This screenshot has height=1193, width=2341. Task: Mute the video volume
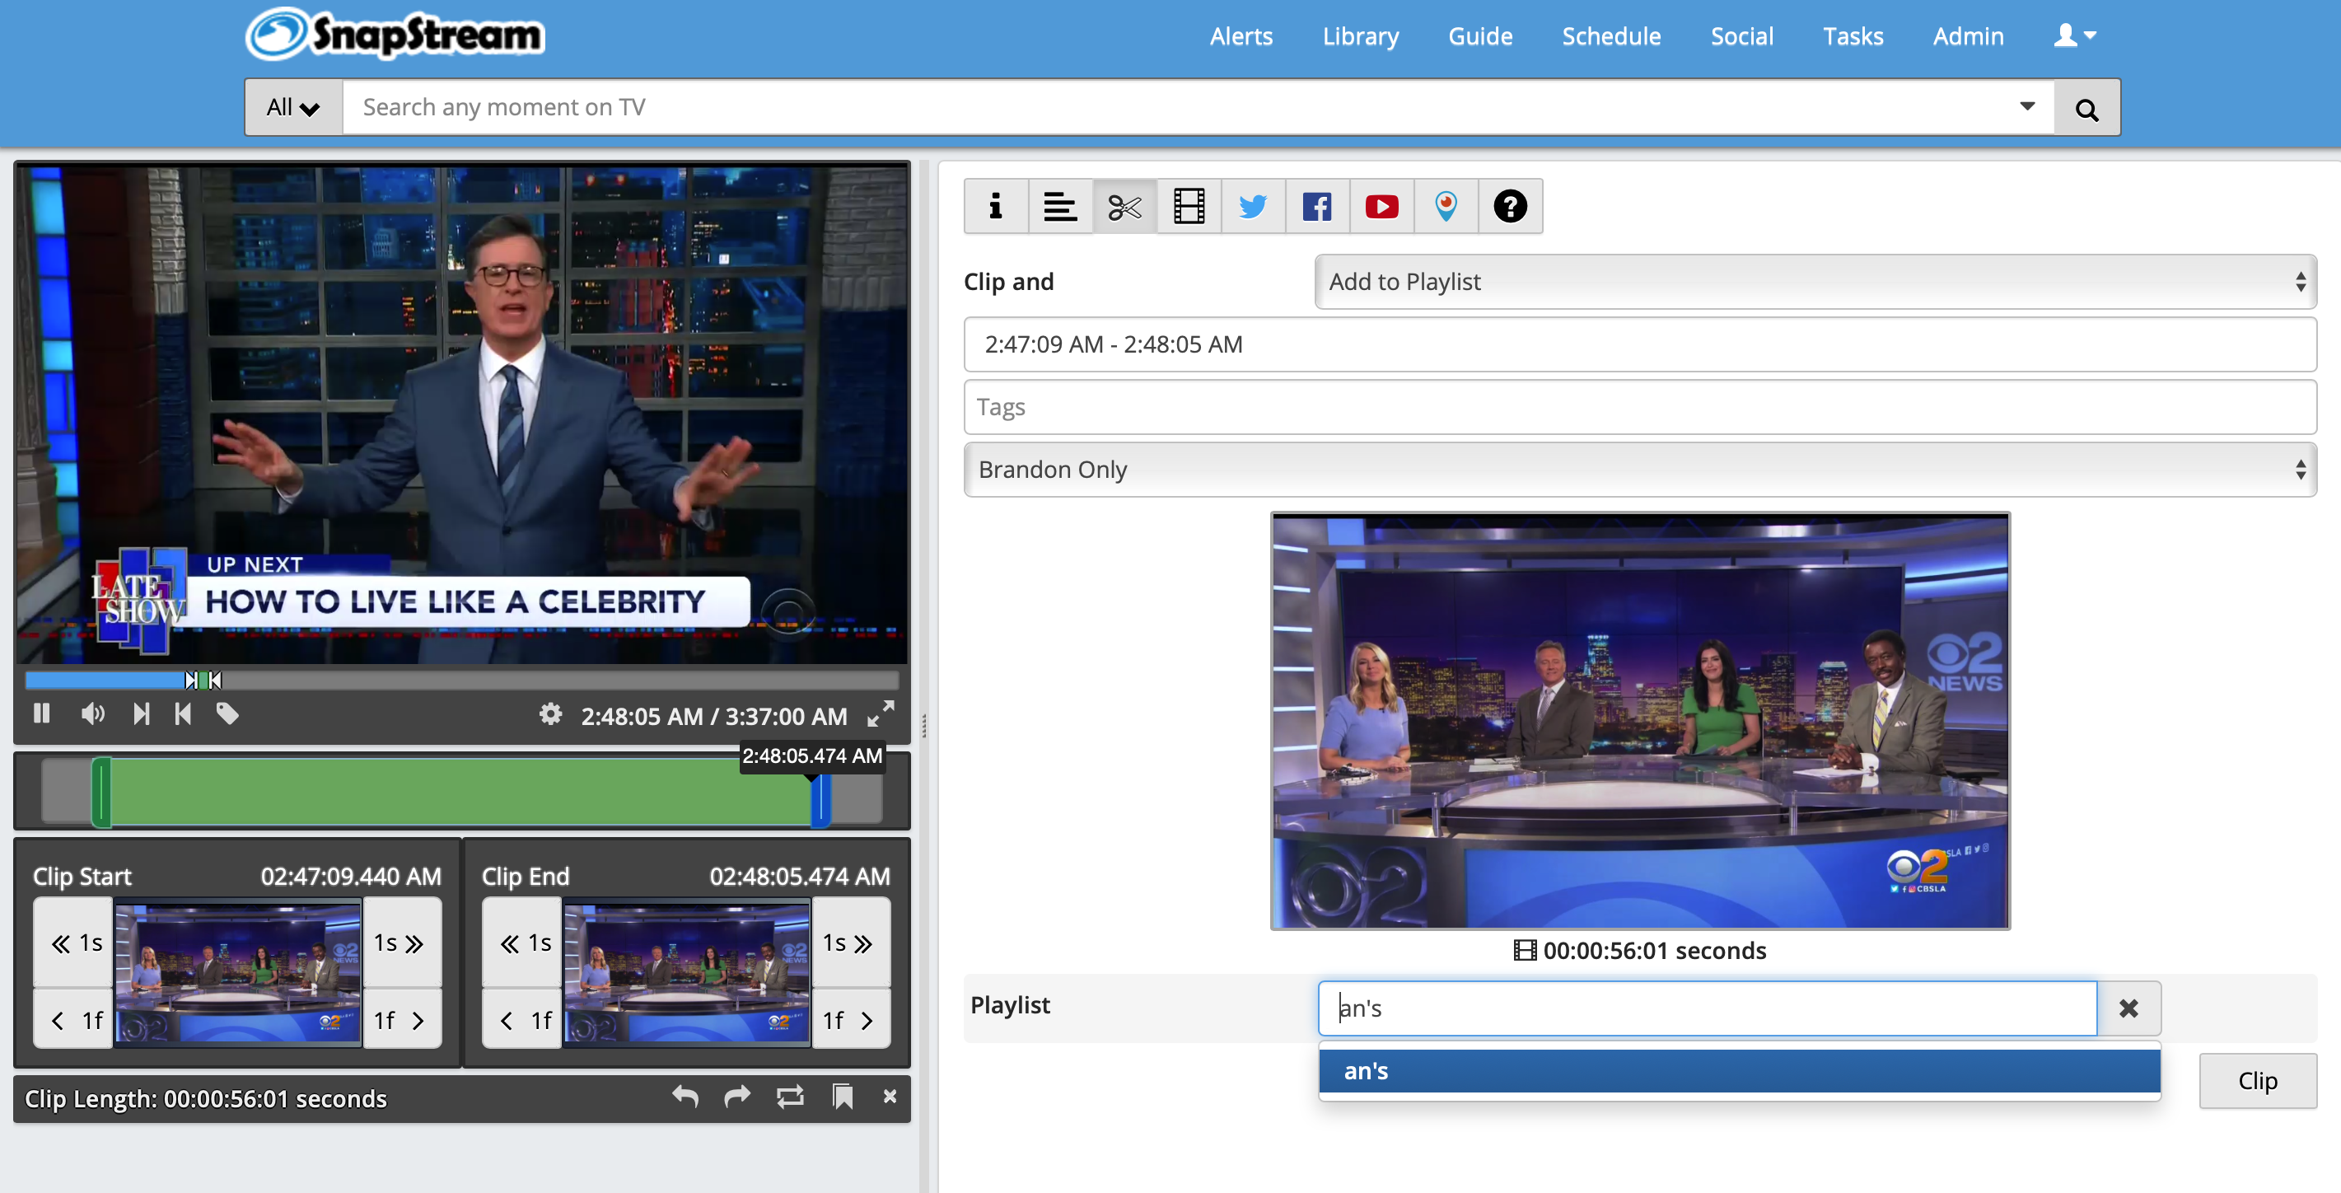(x=91, y=713)
